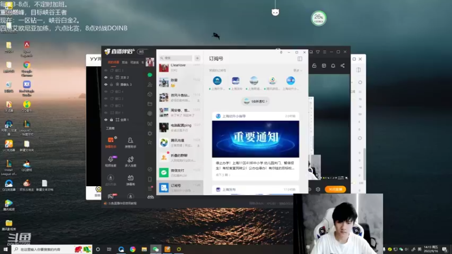Click 重要通知 article thumbnail
The image size is (452, 254).
point(255,139)
